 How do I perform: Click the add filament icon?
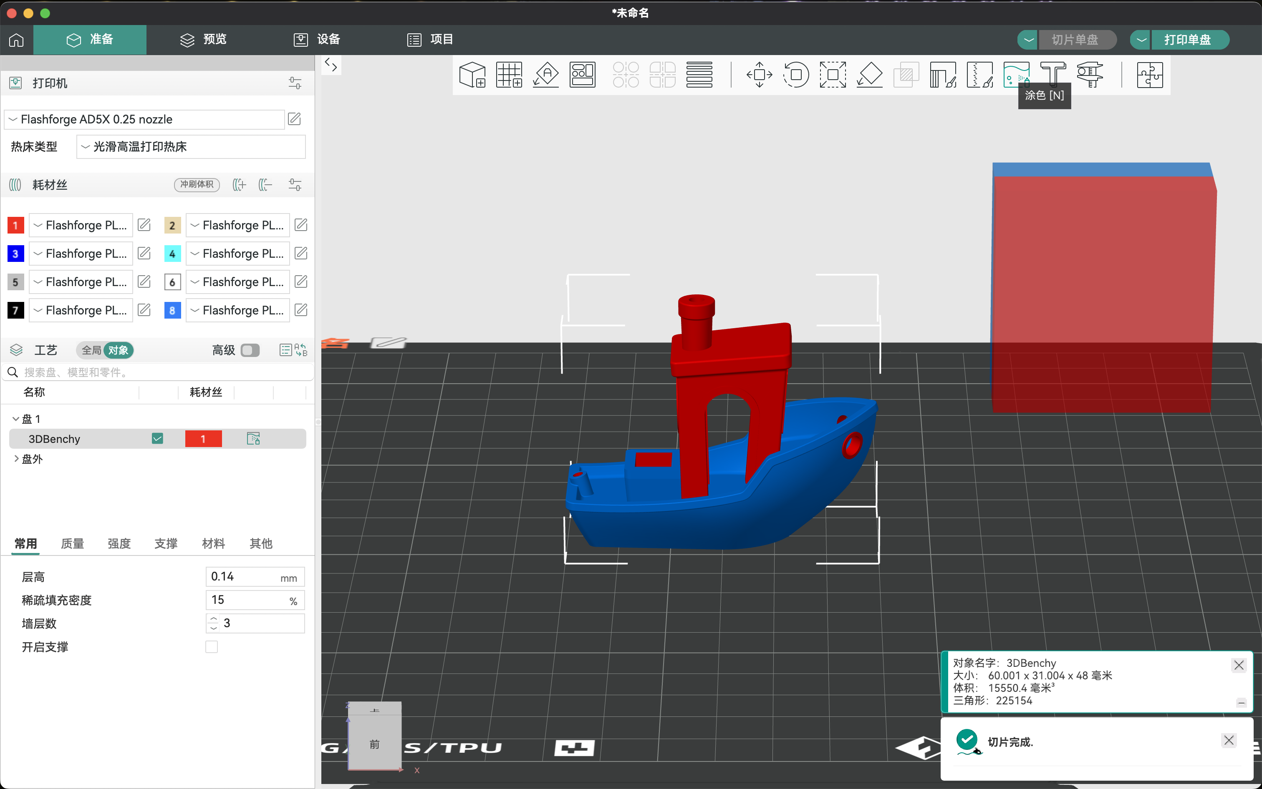pos(239,184)
